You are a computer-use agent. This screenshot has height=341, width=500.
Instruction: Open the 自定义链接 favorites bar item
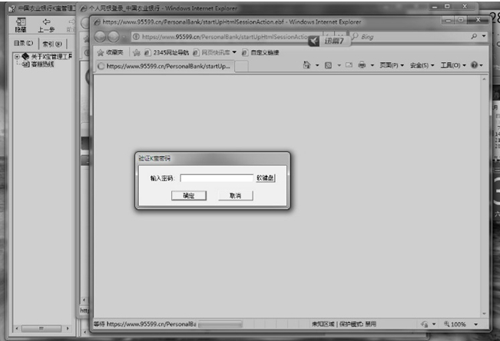click(x=260, y=52)
